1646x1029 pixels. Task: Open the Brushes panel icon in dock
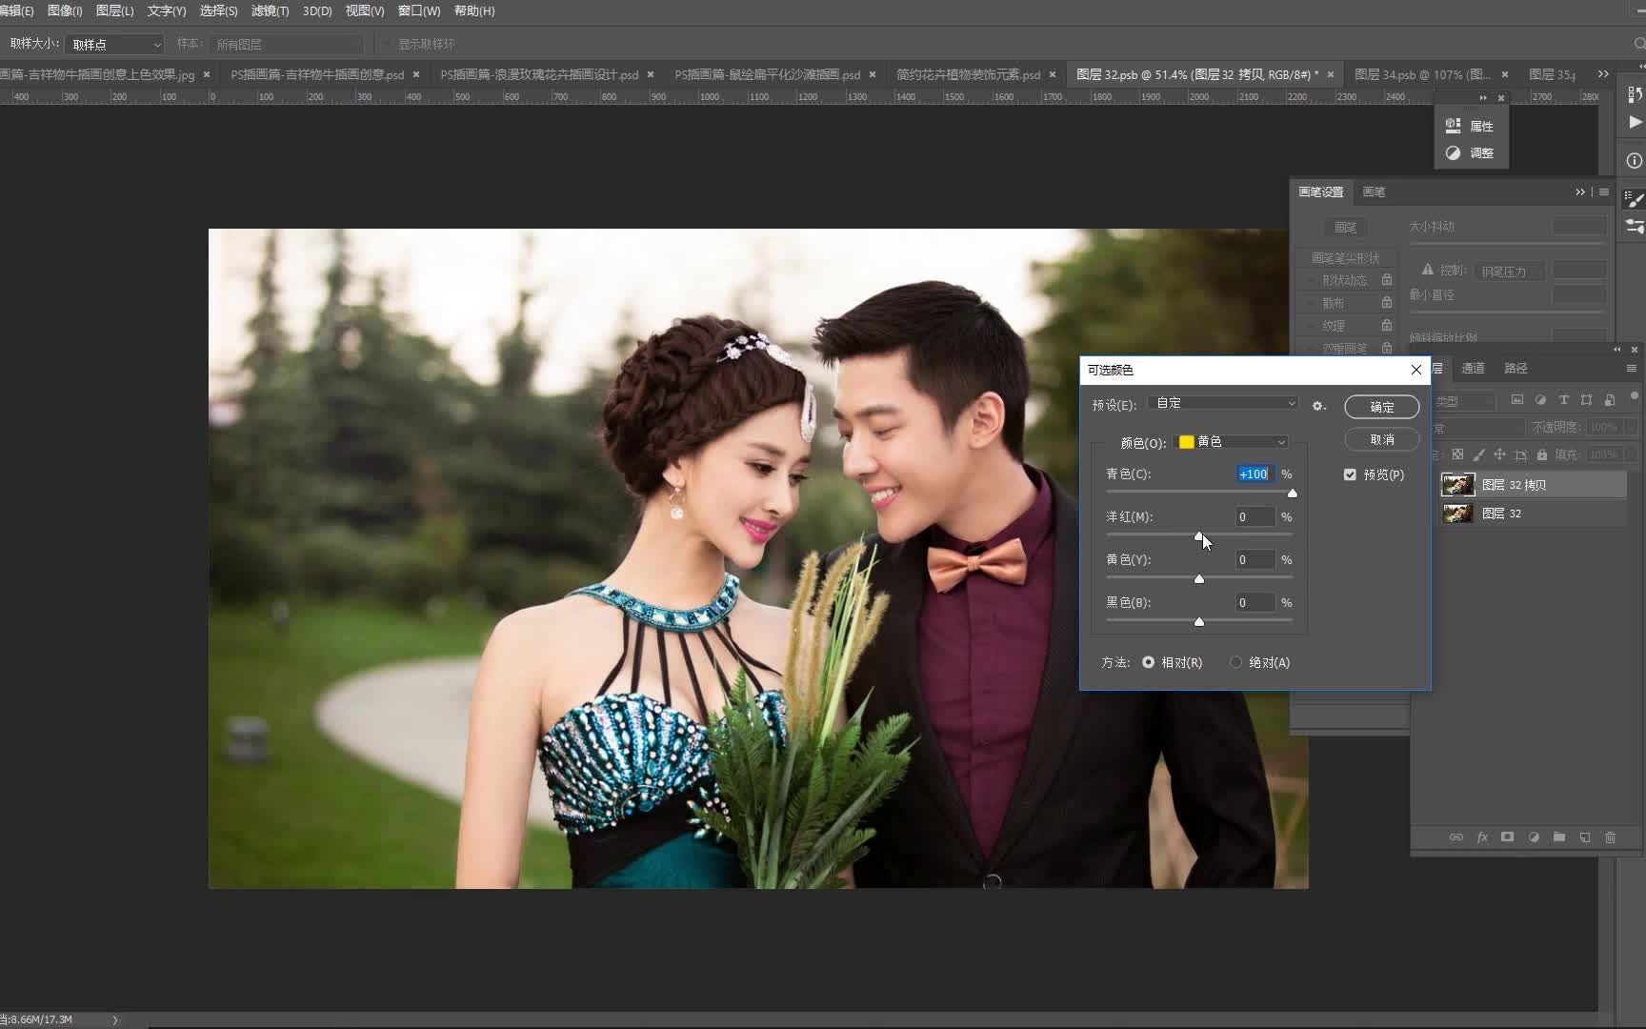1635,226
